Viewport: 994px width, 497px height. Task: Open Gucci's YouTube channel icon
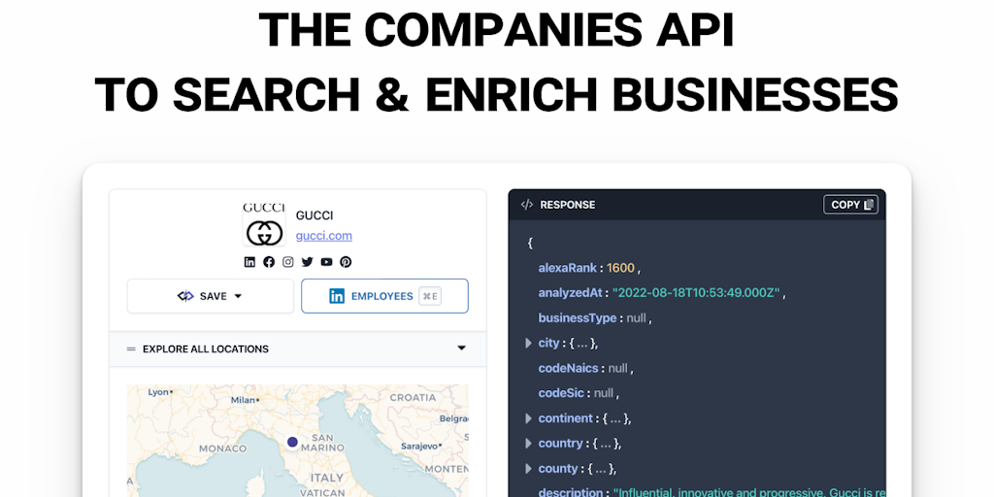point(326,262)
